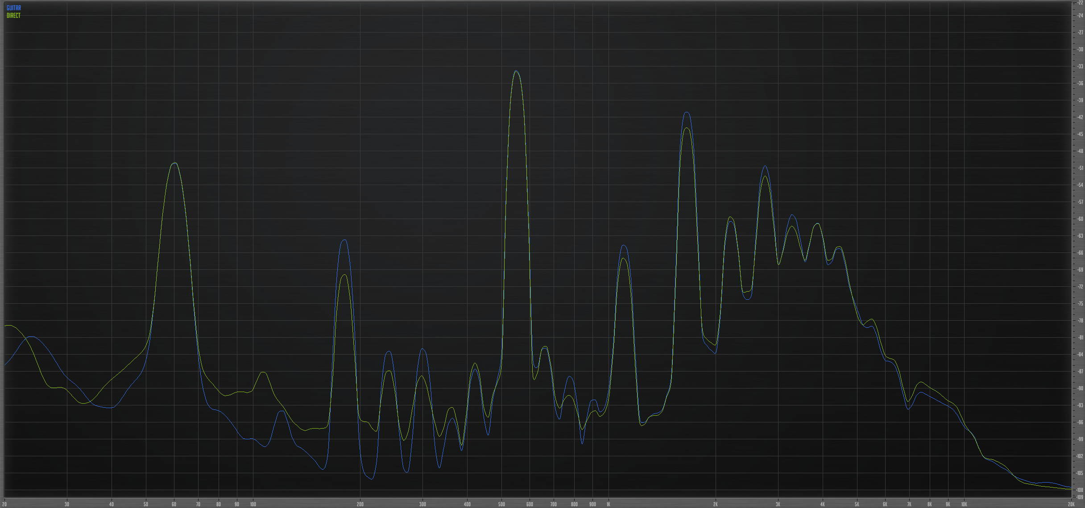Image resolution: width=1085 pixels, height=508 pixels.
Task: Click the 5K frequency axis label
Action: click(x=857, y=504)
